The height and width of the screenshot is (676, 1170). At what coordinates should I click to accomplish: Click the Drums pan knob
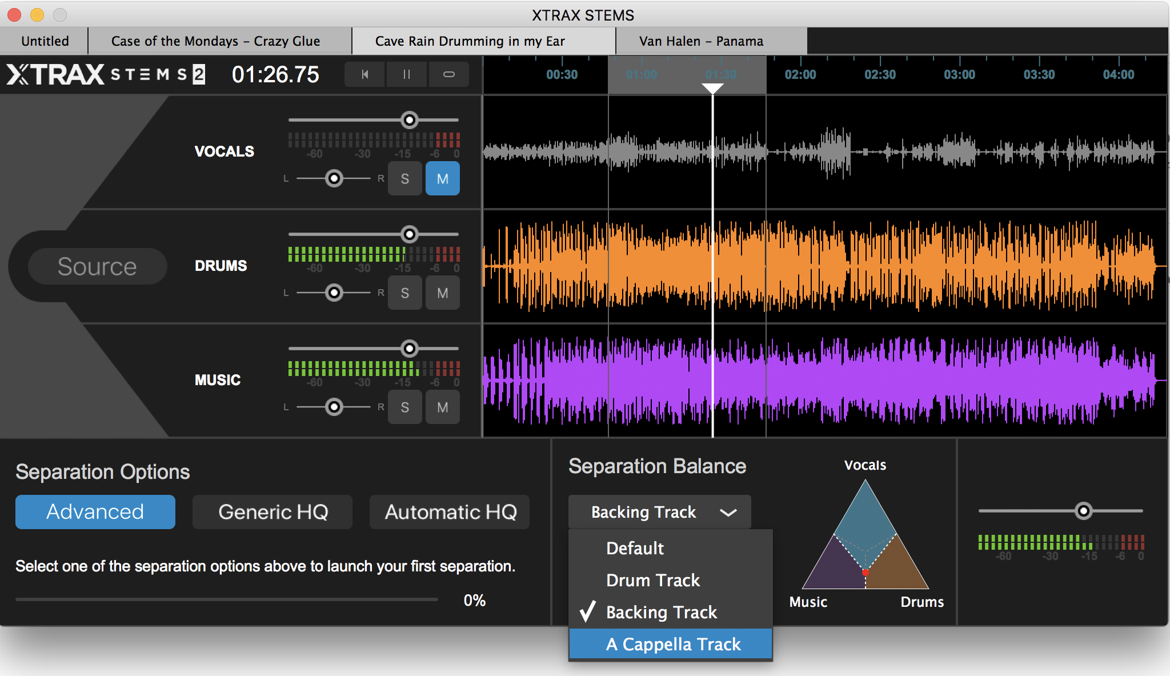(x=334, y=293)
